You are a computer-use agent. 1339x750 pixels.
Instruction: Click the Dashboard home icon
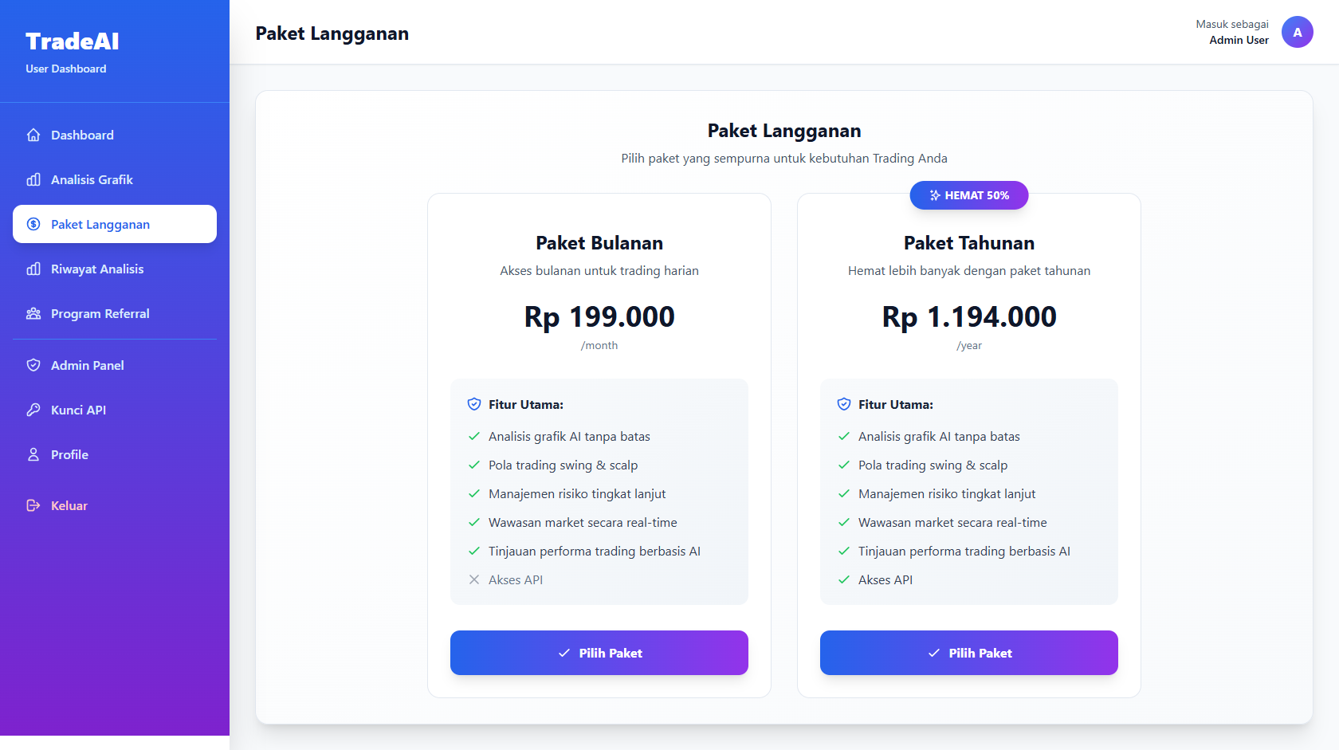[x=33, y=135]
